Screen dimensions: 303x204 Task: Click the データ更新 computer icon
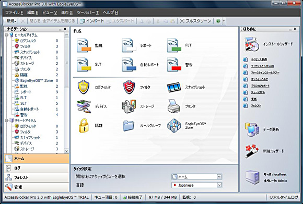(x=252, y=129)
